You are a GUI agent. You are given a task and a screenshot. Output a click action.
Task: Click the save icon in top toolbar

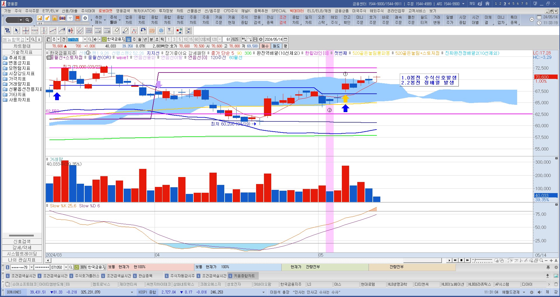[40, 18]
